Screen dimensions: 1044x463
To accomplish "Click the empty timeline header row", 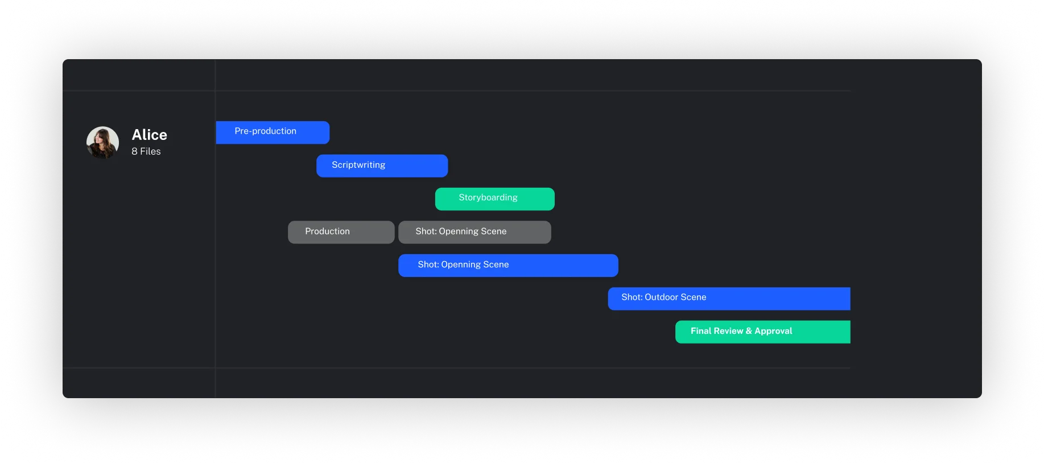I will (x=533, y=75).
